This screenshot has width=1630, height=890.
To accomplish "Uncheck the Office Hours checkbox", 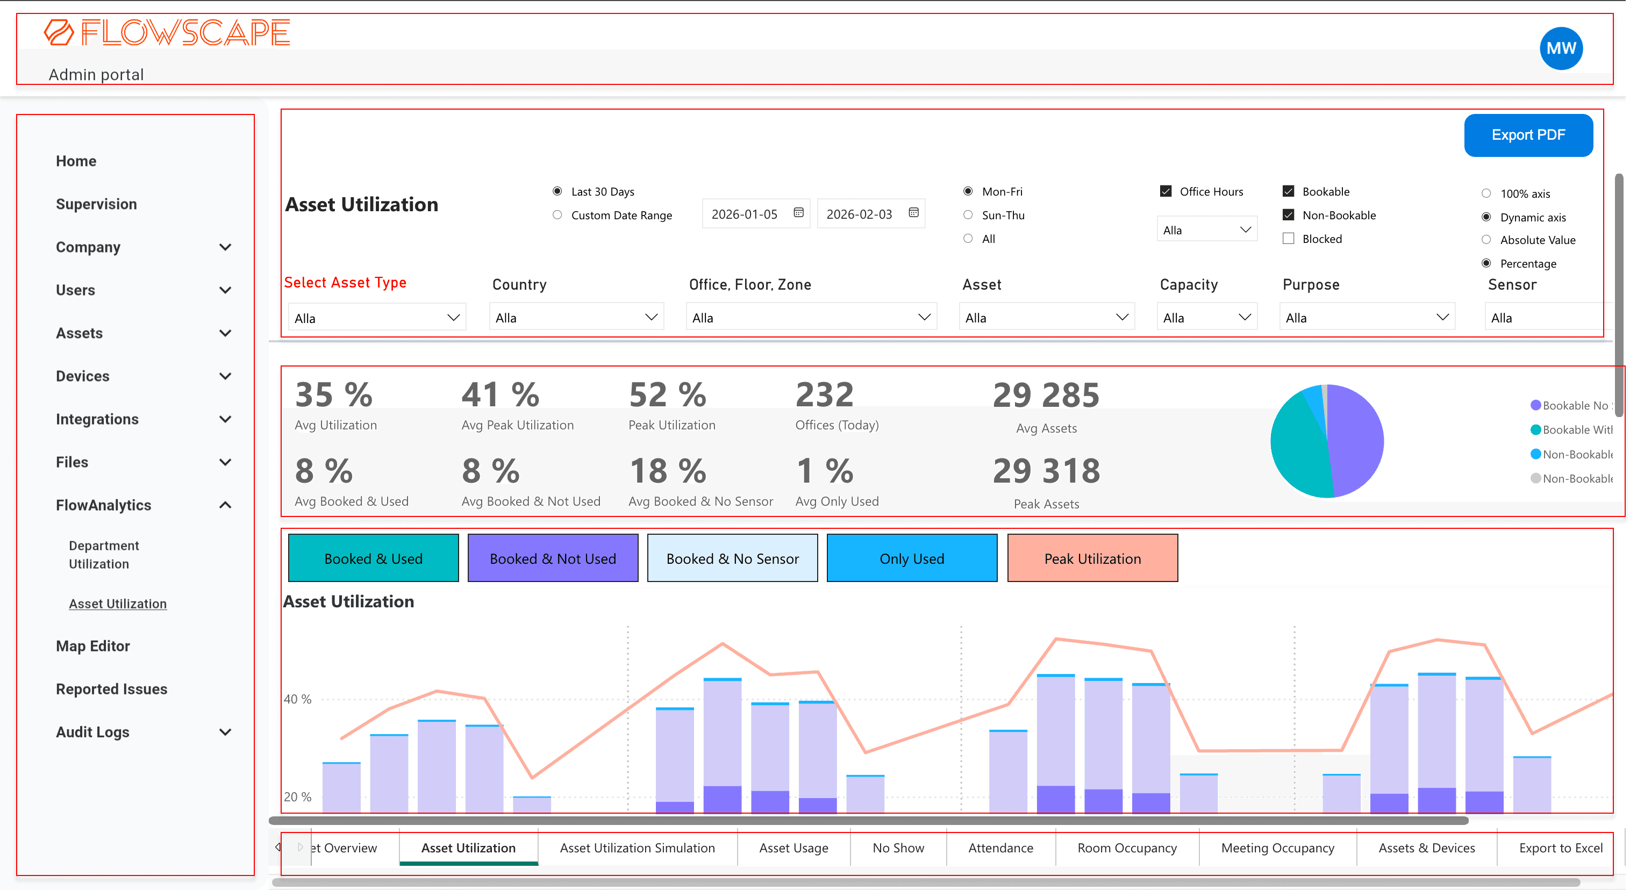I will pos(1165,190).
